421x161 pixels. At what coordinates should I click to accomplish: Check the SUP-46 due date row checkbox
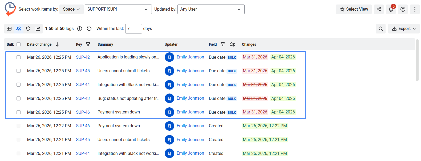click(x=19, y=112)
